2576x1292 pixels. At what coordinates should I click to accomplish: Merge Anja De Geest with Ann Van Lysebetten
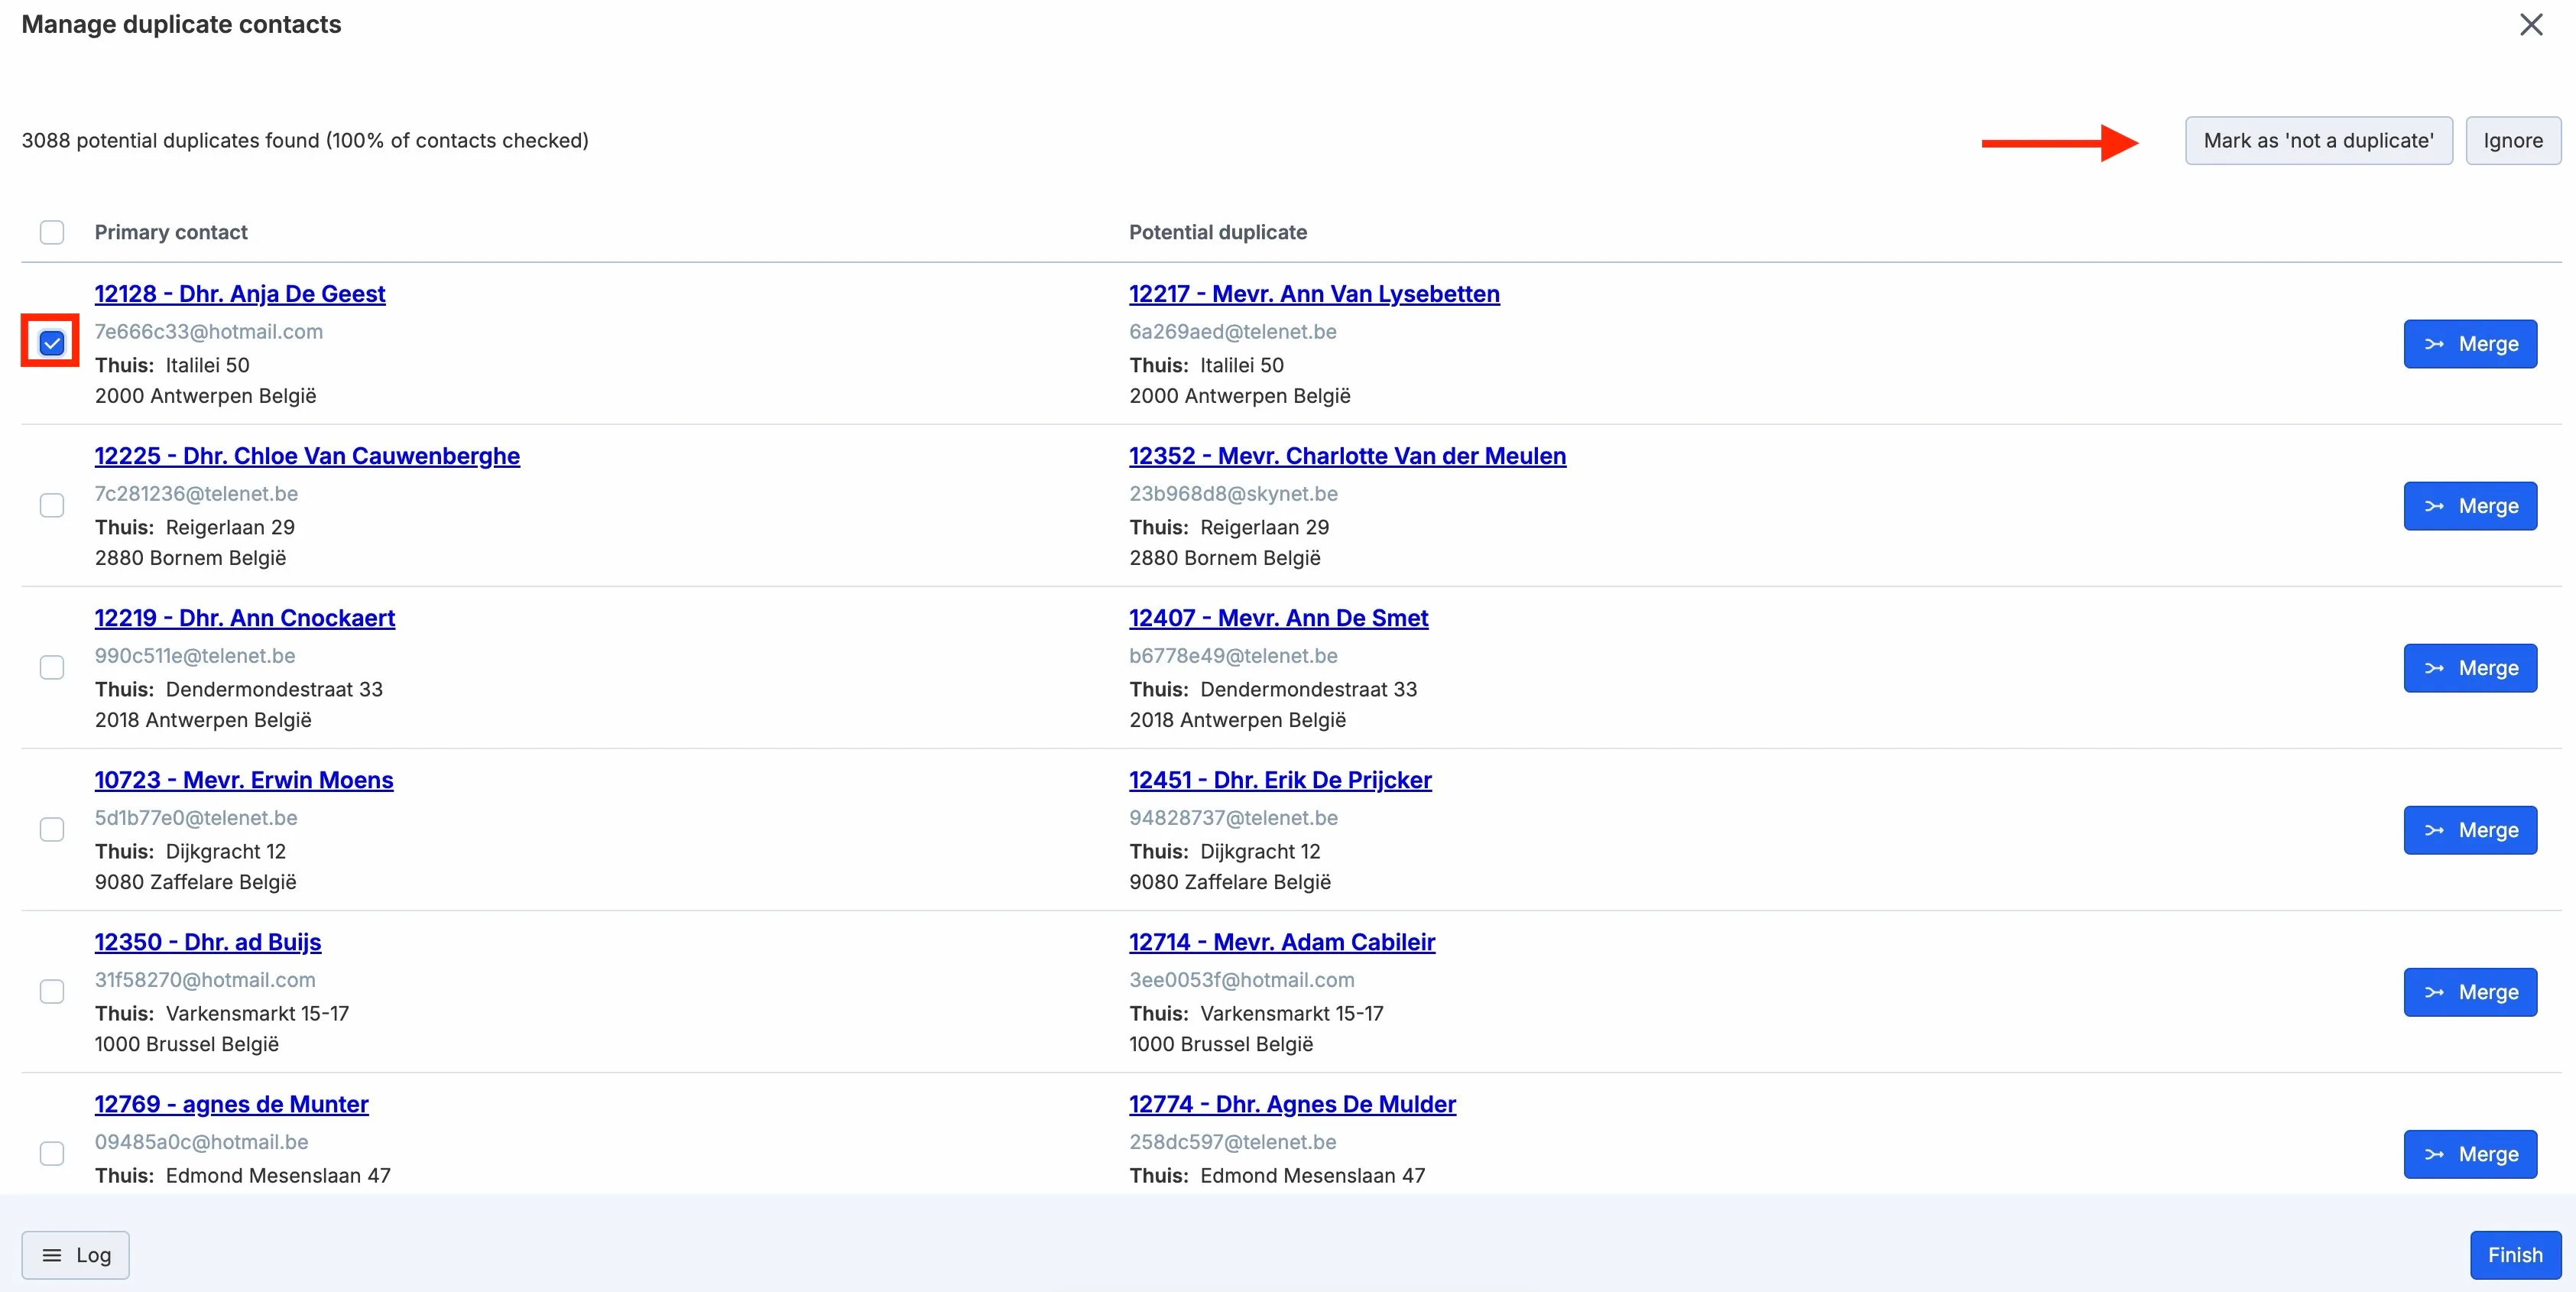2470,344
